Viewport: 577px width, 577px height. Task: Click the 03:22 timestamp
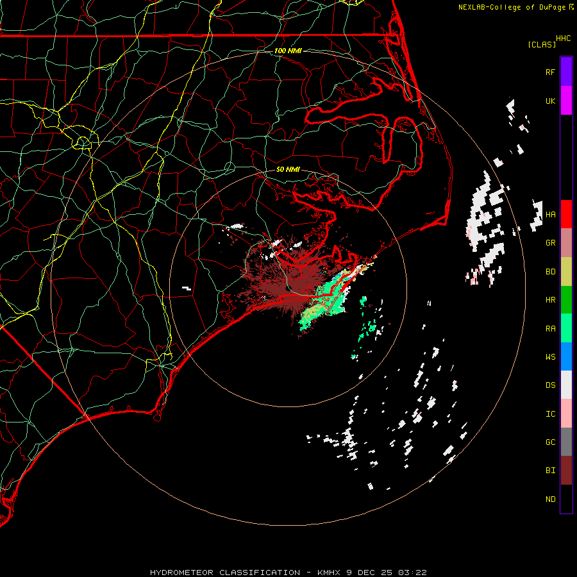tap(412, 573)
